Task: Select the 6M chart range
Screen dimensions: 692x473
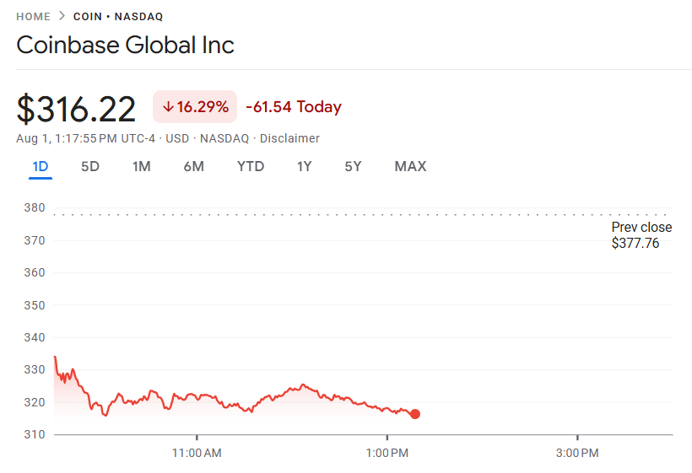Action: [x=194, y=166]
